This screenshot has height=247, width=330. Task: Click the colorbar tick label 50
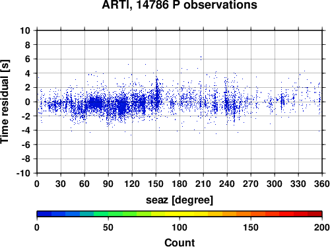pyautogui.click(x=108, y=227)
